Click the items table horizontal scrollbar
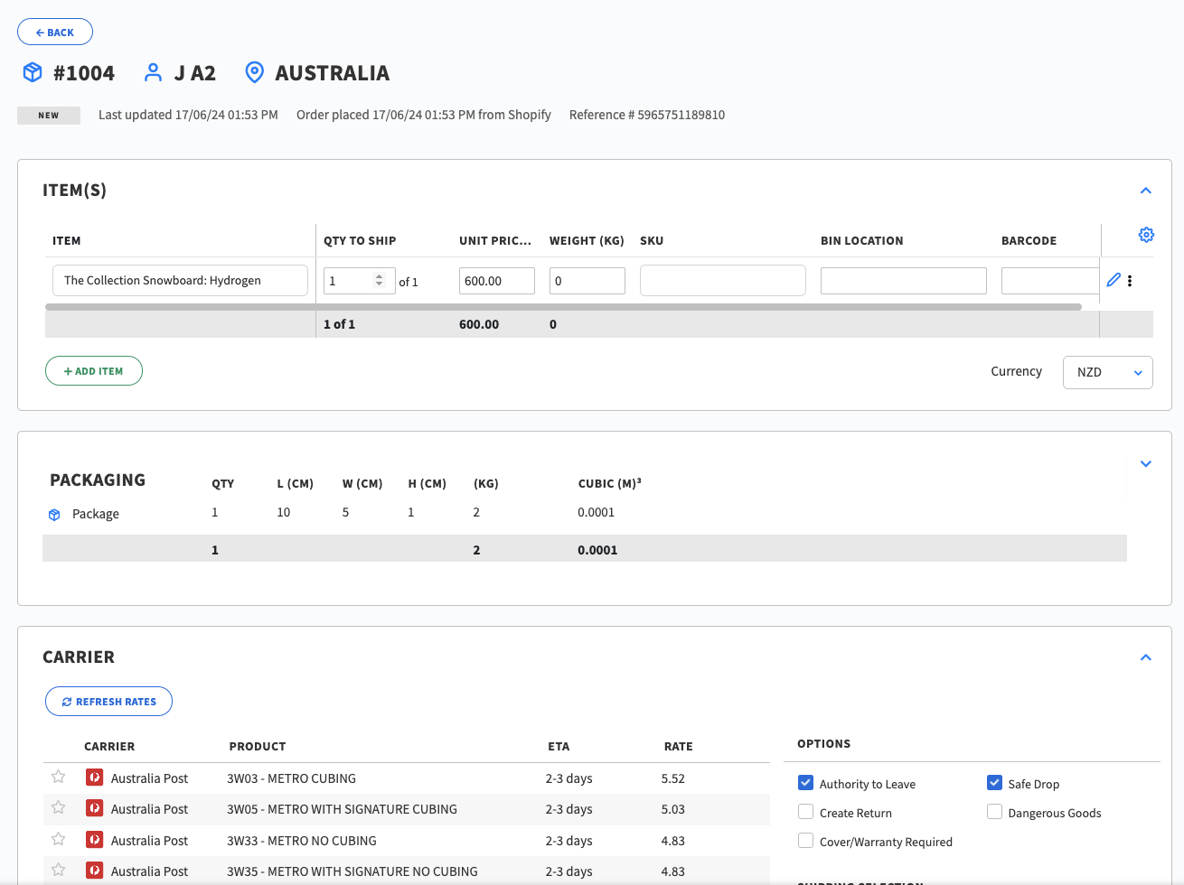The height and width of the screenshot is (885, 1184). tap(563, 307)
